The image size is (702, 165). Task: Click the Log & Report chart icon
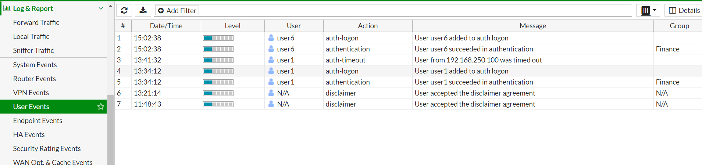coord(7,8)
